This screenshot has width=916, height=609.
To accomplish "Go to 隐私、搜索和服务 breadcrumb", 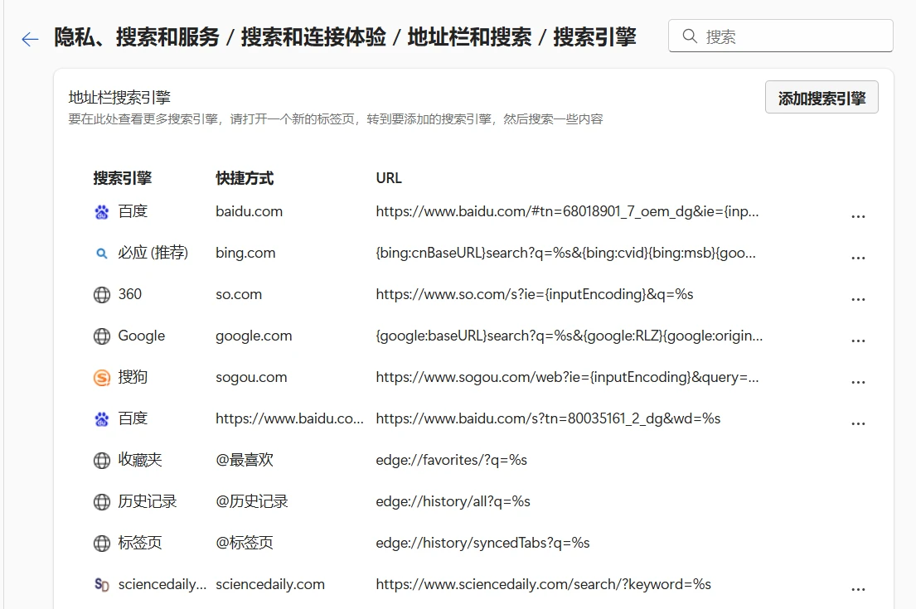I will [x=137, y=36].
